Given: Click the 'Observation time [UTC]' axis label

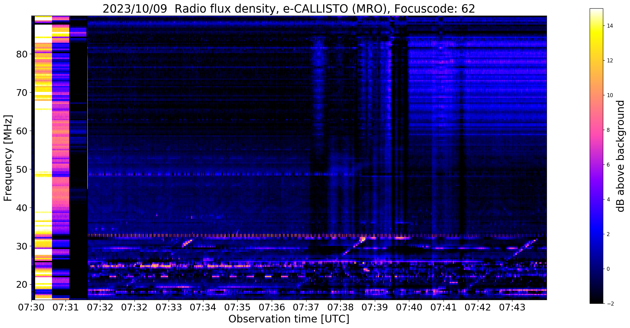Looking at the screenshot, I should [x=289, y=319].
